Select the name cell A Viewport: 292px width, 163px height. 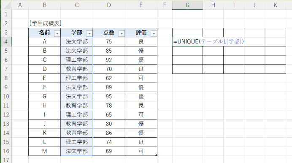point(44,41)
